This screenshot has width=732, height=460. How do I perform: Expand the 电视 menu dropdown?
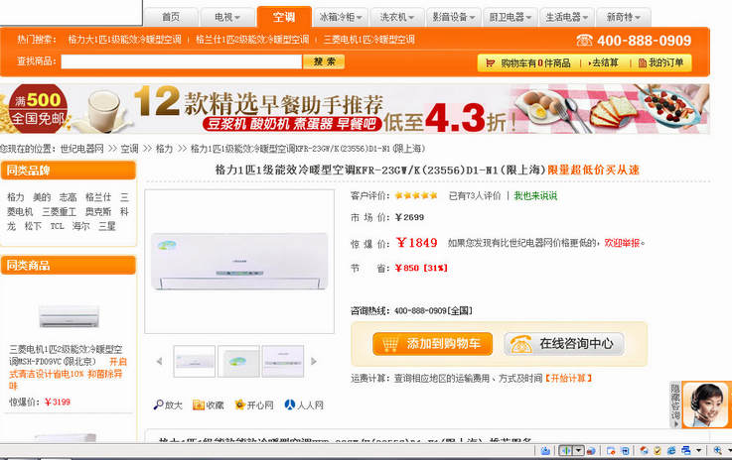coord(237,18)
